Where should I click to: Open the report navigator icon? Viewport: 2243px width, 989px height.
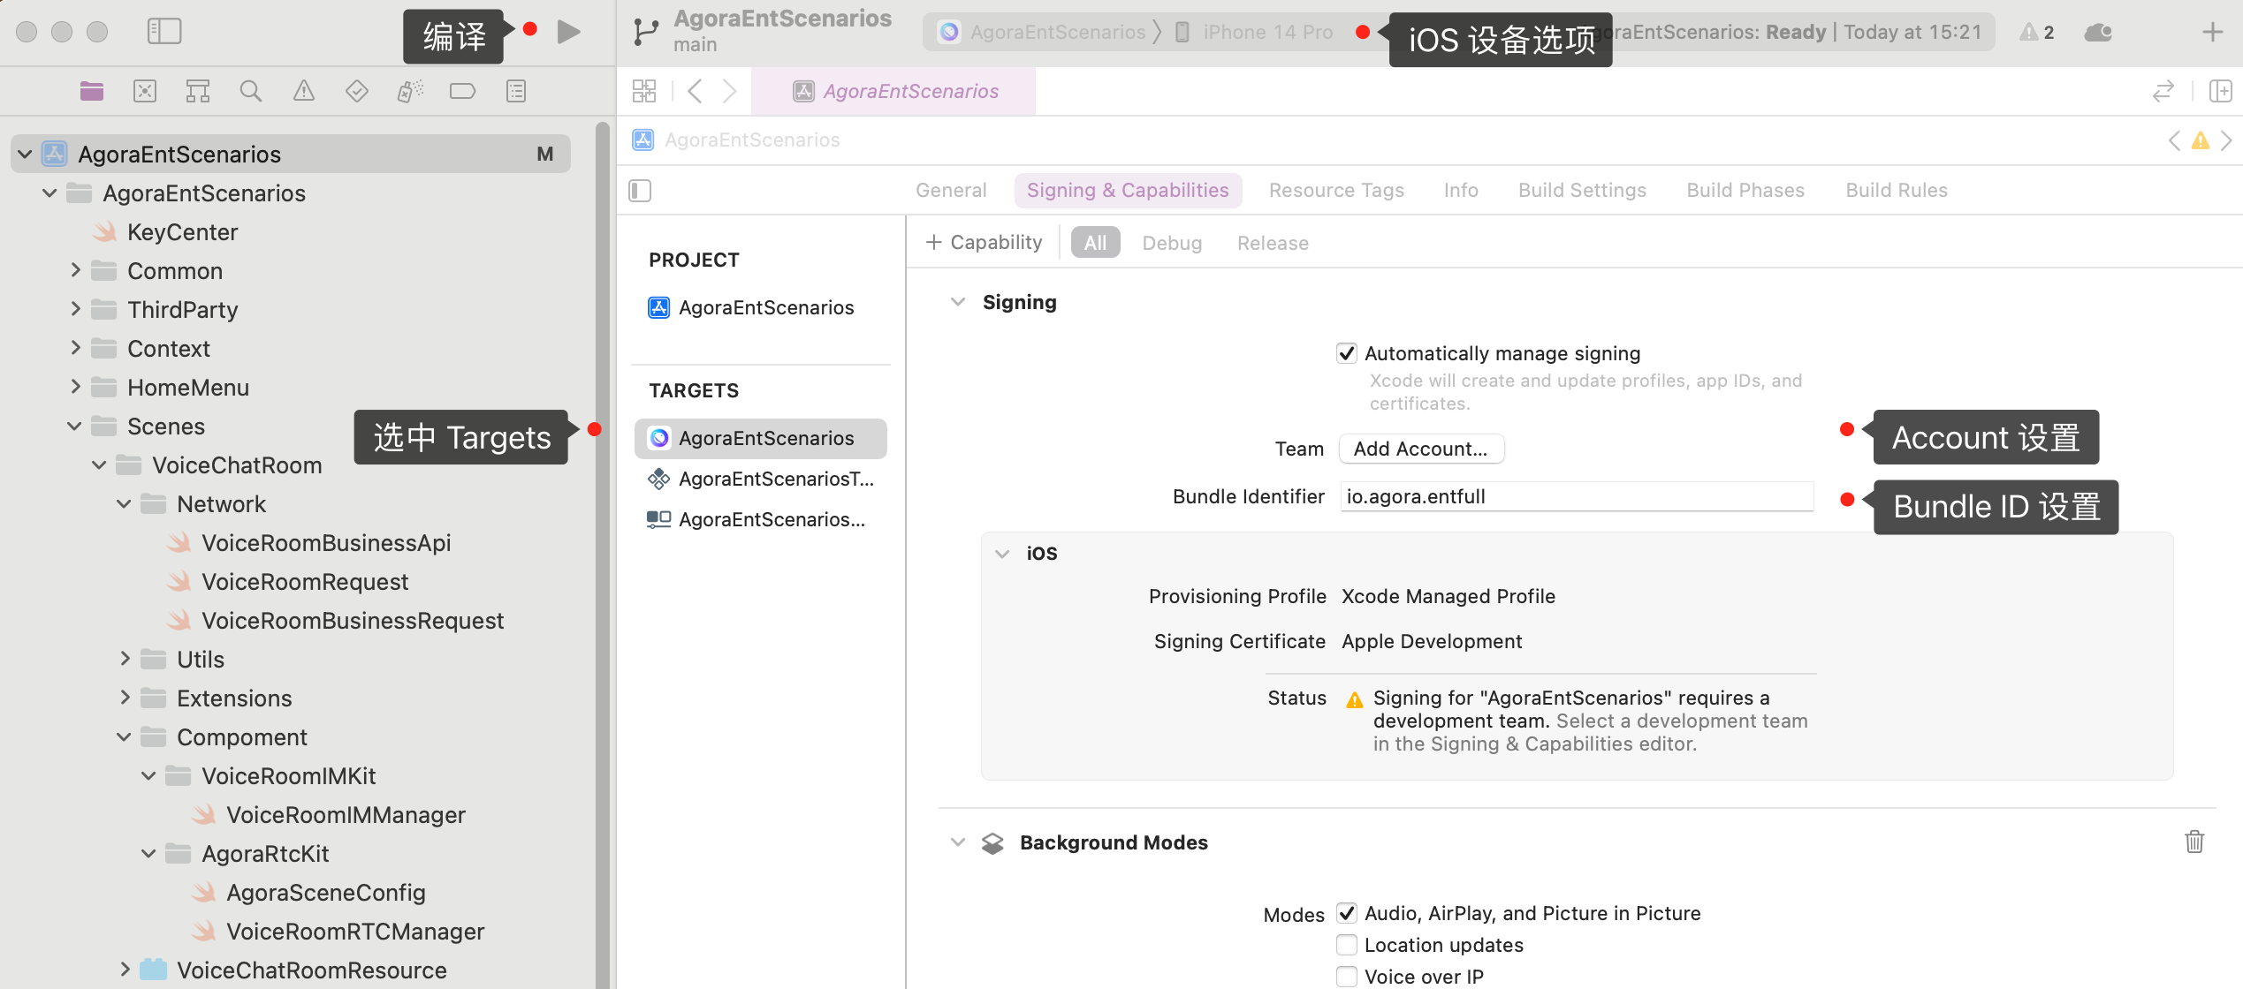[516, 91]
